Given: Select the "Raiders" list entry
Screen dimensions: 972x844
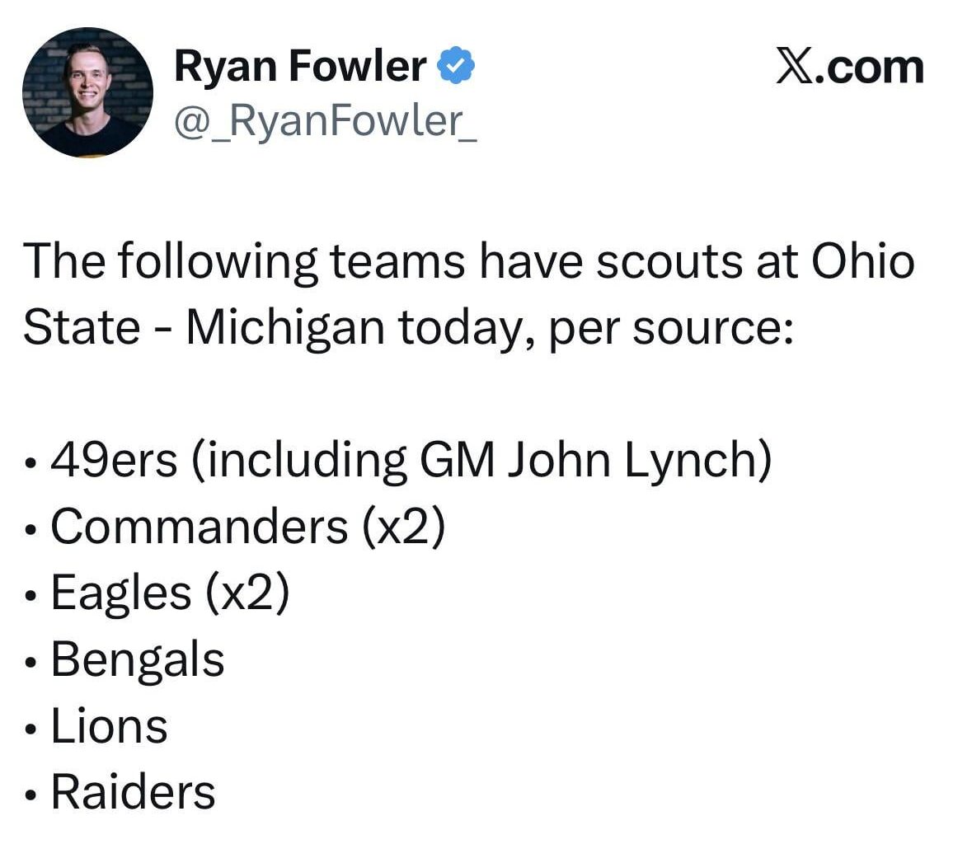Looking at the screenshot, I should (x=133, y=793).
